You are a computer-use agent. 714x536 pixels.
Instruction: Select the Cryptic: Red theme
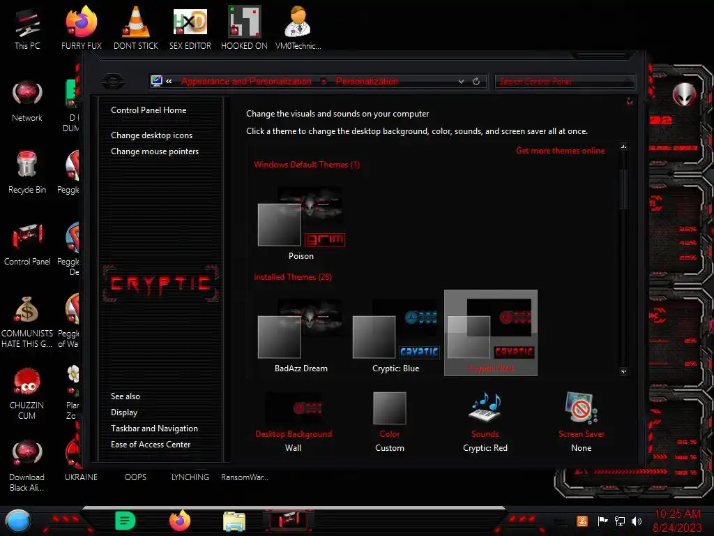(490, 333)
